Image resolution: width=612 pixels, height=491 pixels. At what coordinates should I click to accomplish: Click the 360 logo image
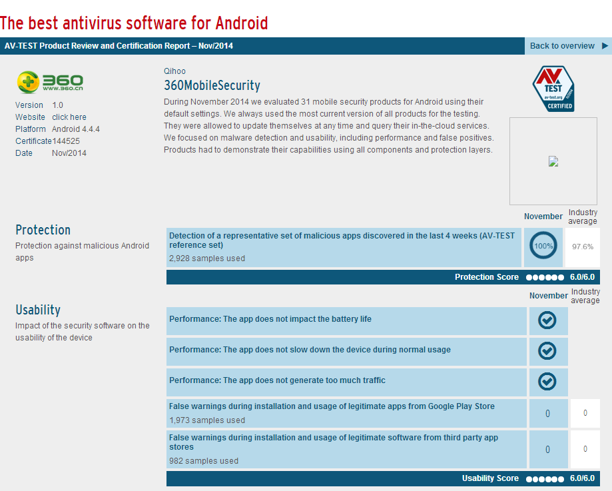[x=50, y=82]
